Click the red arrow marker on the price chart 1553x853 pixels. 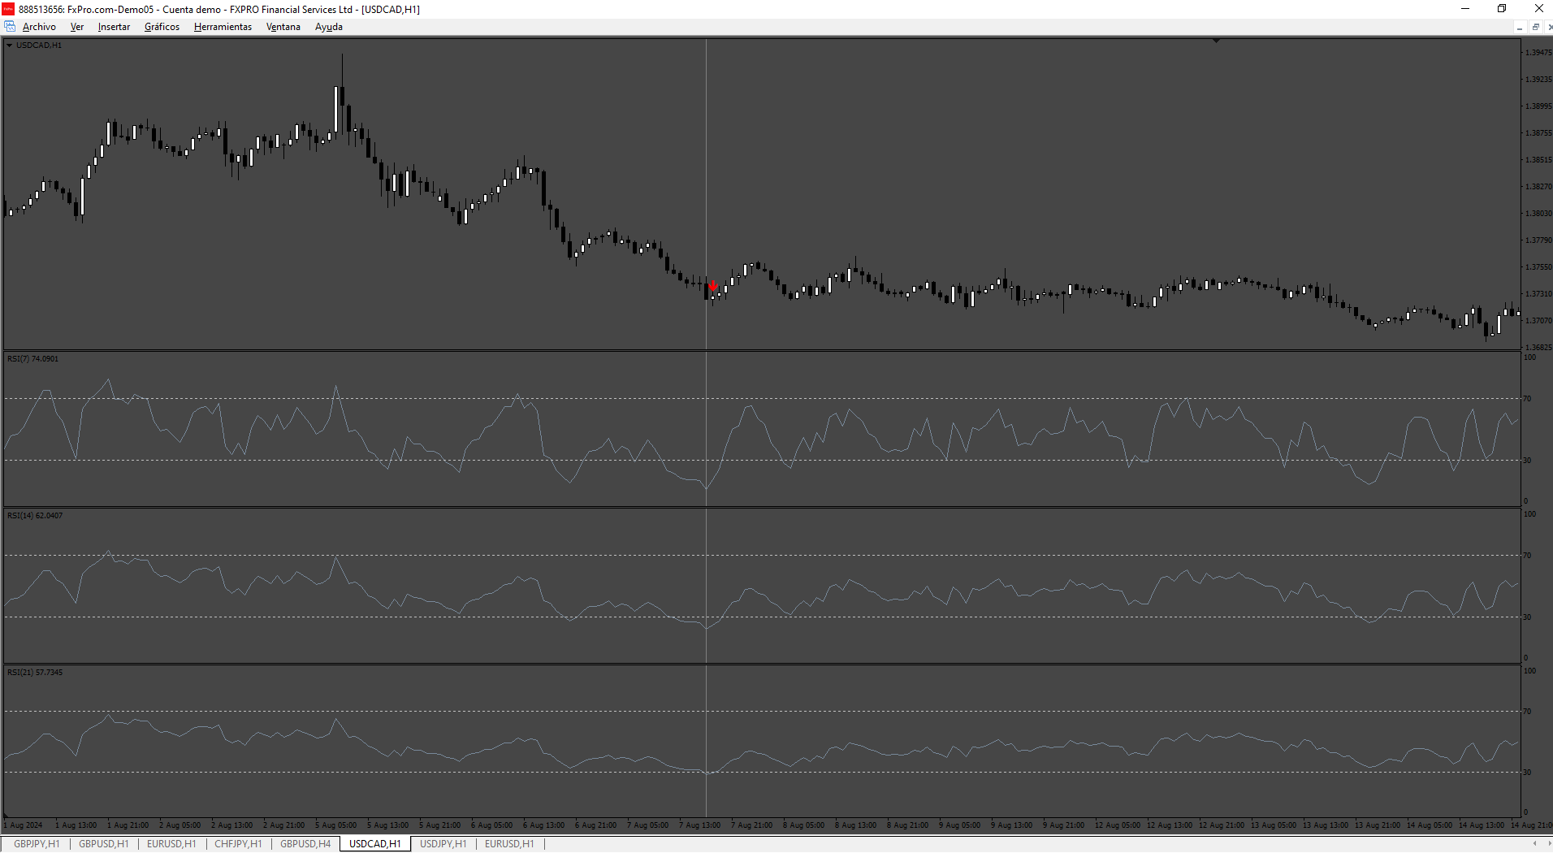pos(712,286)
